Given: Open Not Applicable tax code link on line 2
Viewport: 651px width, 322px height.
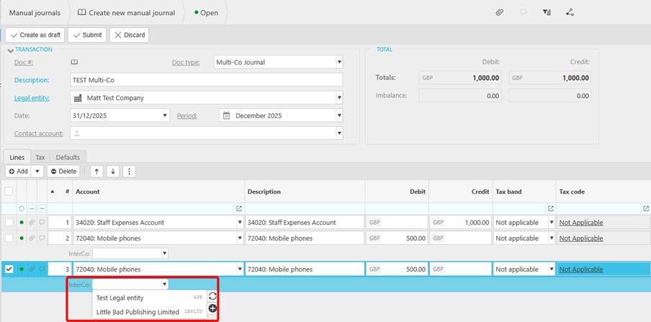Looking at the screenshot, I should (x=581, y=238).
